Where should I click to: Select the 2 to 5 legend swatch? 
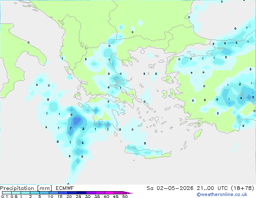tap(35, 193)
